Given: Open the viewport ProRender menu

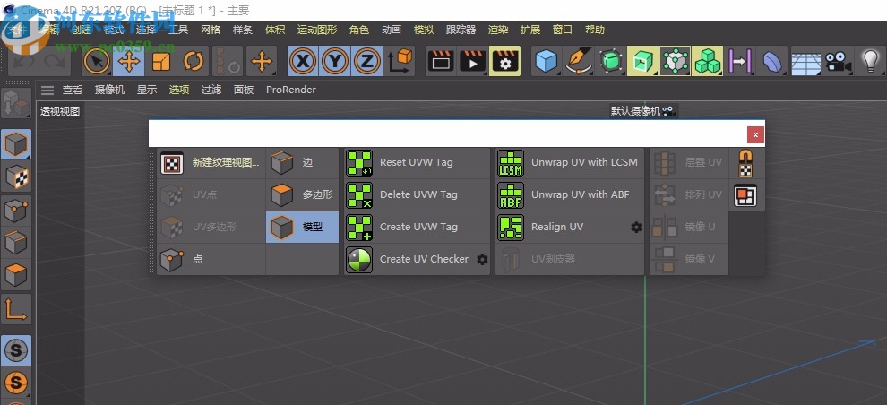Looking at the screenshot, I should [291, 90].
